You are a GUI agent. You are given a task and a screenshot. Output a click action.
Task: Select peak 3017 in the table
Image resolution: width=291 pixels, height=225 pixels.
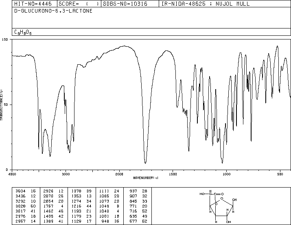point(20,211)
